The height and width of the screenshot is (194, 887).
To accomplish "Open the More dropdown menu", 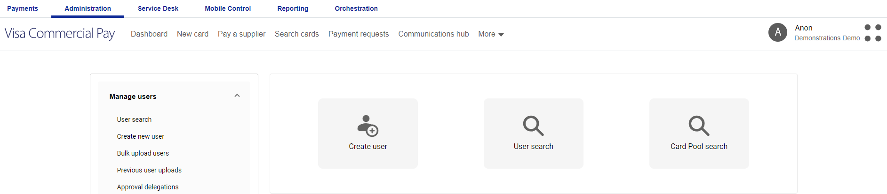I will tap(491, 34).
